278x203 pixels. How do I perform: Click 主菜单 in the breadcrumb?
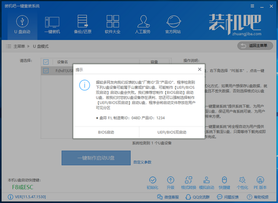pyautogui.click(x=19, y=46)
